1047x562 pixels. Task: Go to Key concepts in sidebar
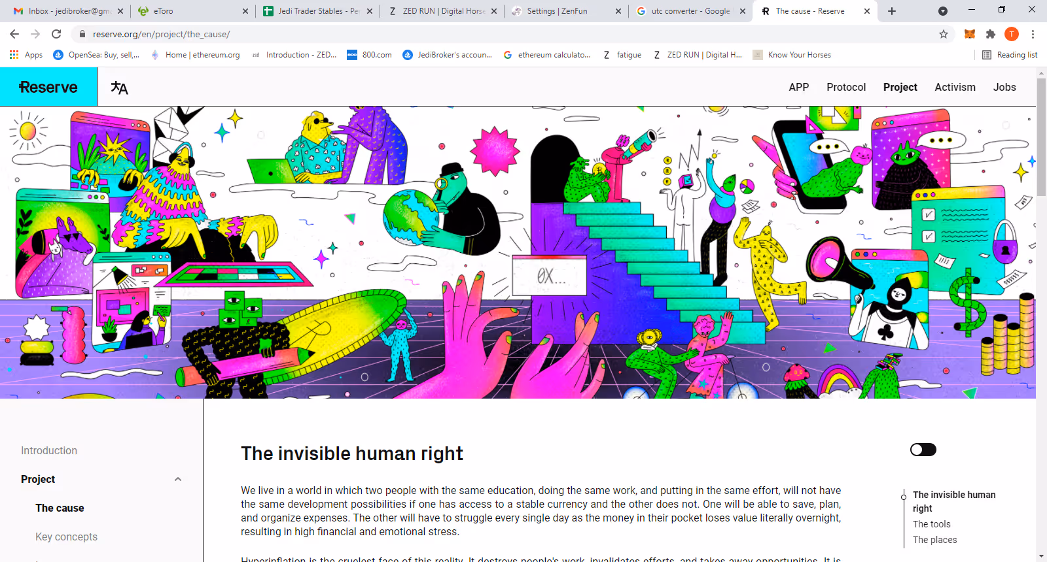point(66,537)
